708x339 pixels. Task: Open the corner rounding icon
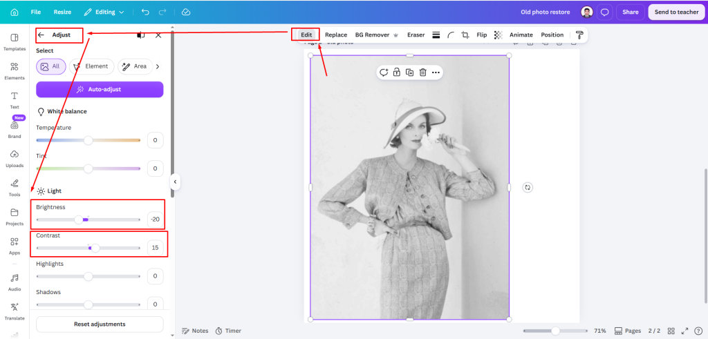(x=451, y=35)
